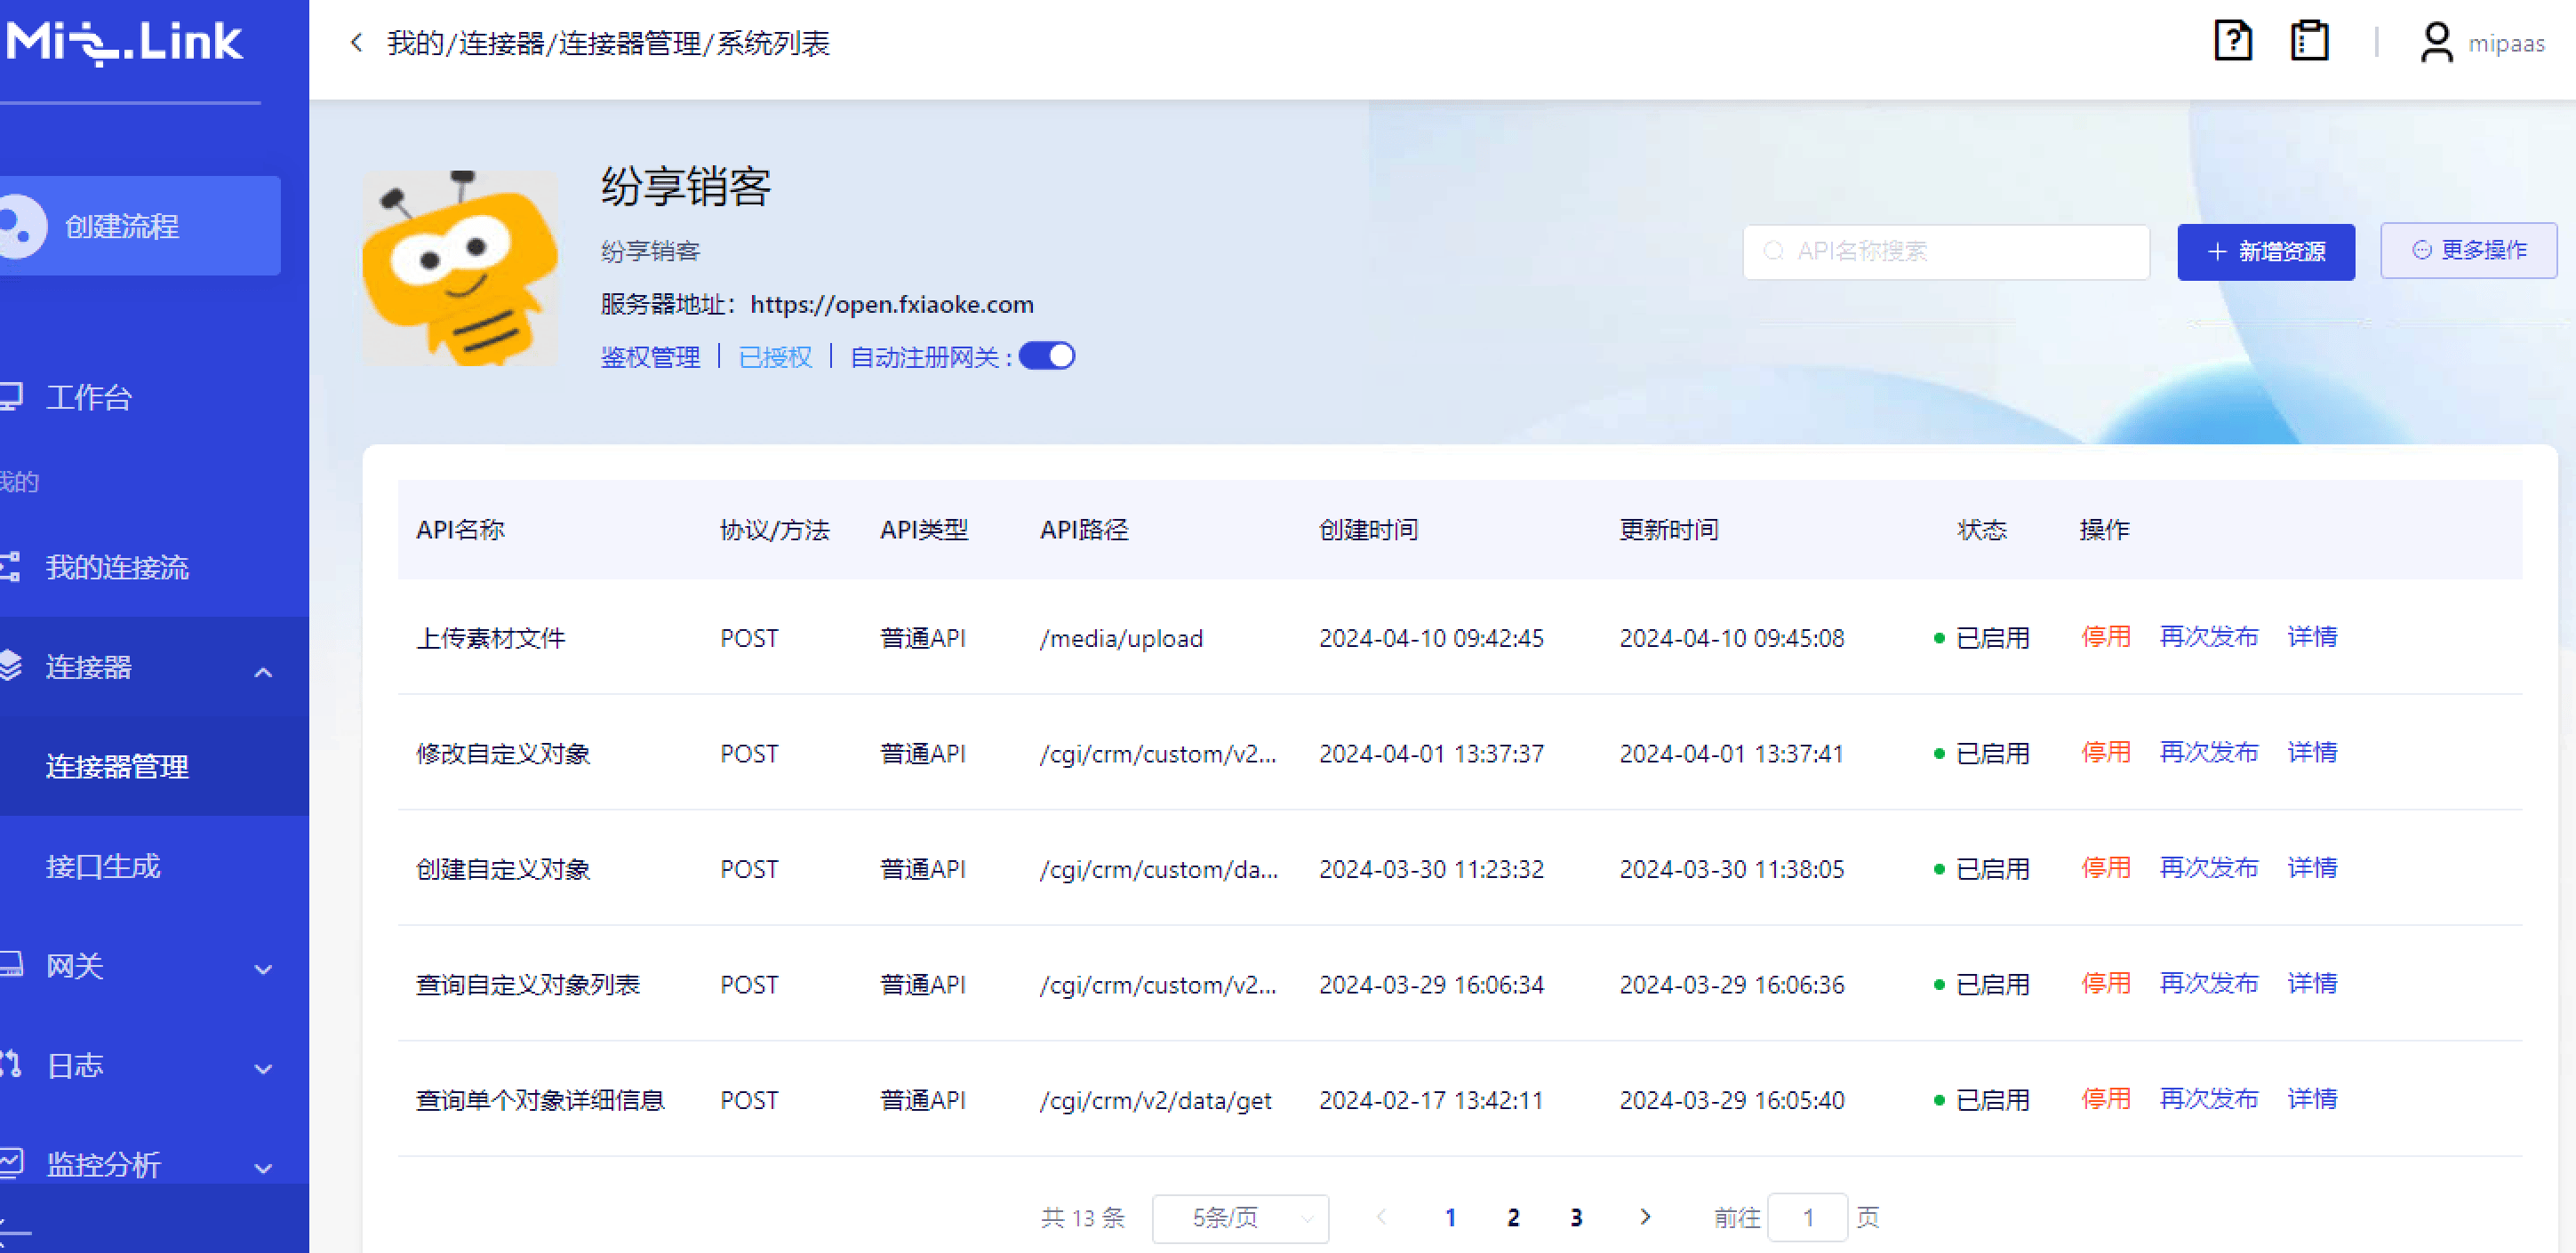Republish 上传素材文件 via 再次发布
Image resolution: width=2576 pixels, height=1253 pixels.
pyautogui.click(x=2209, y=636)
